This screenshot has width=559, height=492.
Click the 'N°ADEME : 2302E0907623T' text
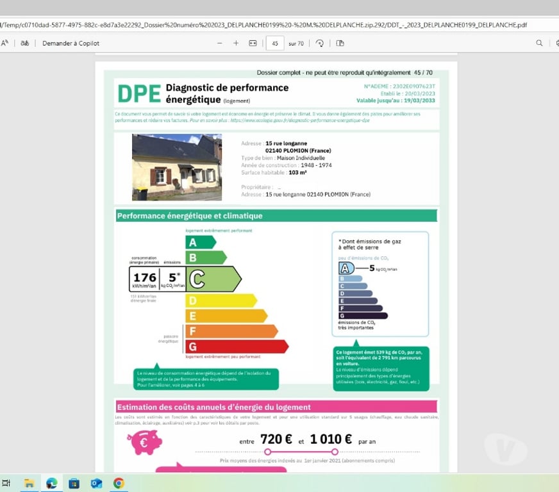tap(399, 86)
